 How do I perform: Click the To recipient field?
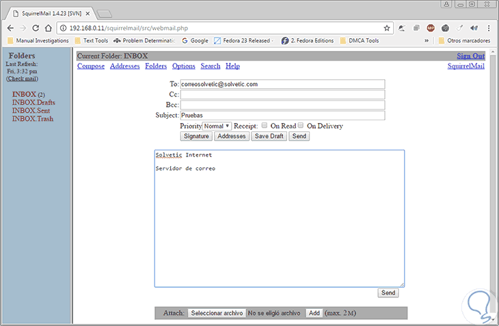tap(282, 84)
